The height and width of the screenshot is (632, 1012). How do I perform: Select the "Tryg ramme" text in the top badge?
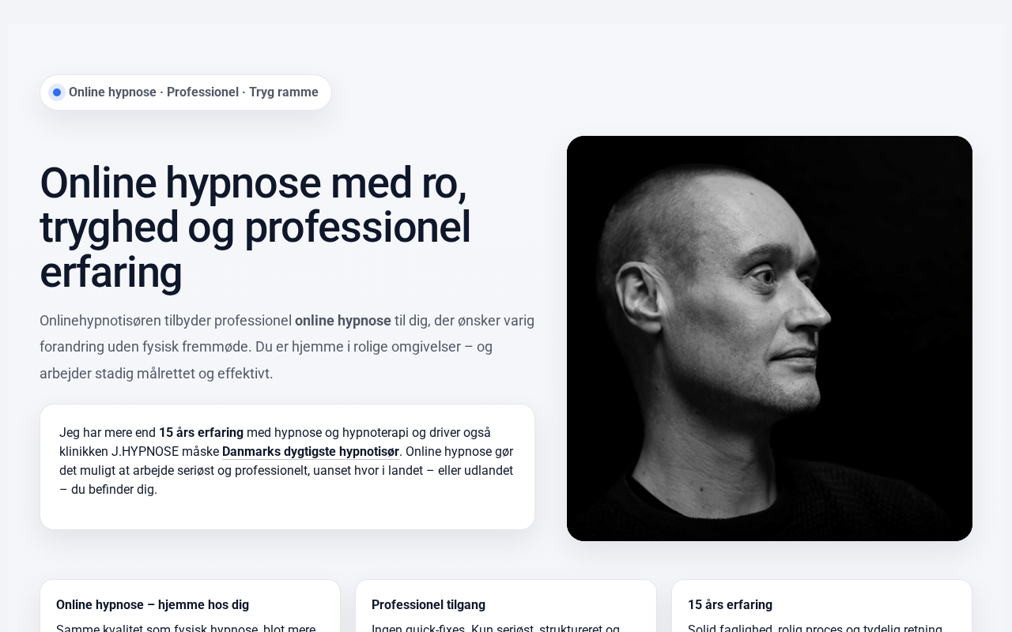point(284,92)
